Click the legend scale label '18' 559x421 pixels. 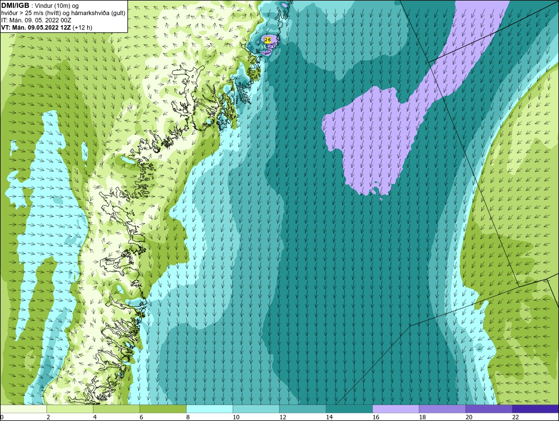(x=423, y=417)
